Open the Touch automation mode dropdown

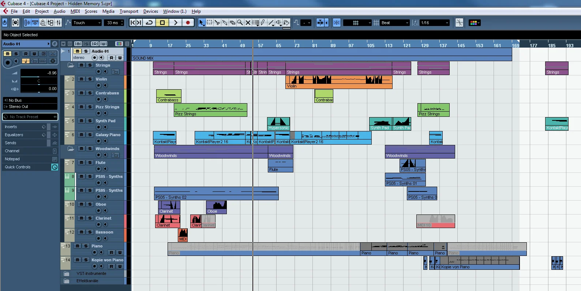[87, 23]
